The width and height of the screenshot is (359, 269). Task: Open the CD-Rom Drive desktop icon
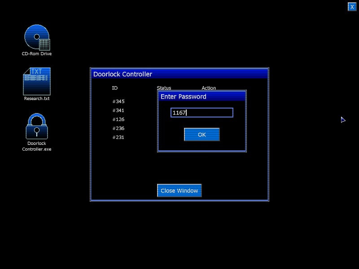click(37, 37)
